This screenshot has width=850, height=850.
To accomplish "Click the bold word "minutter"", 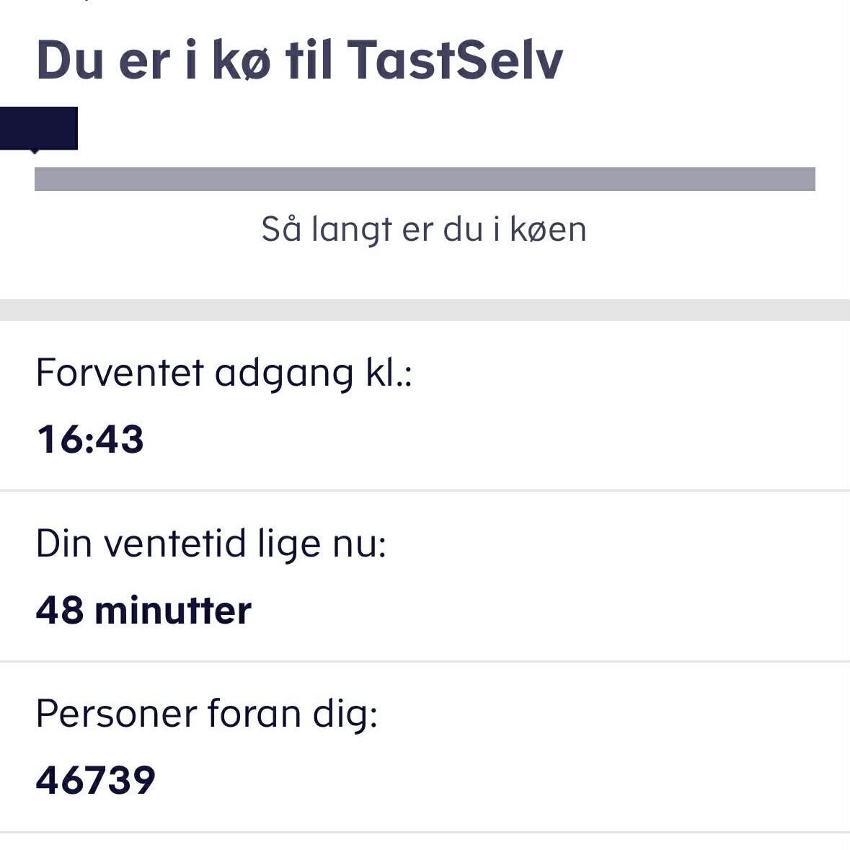I will pyautogui.click(x=173, y=610).
